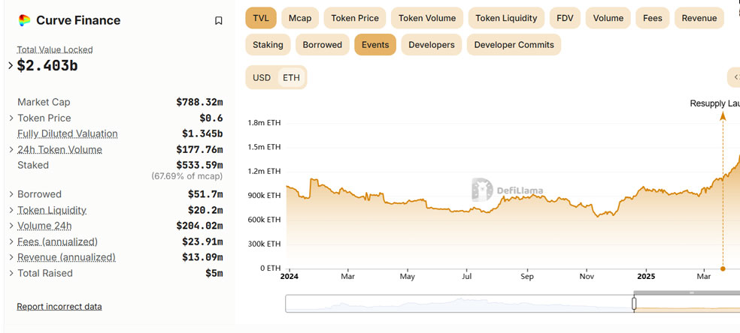Image resolution: width=740 pixels, height=333 pixels.
Task: Click the Market Cap value $788.32m
Action: pos(199,102)
